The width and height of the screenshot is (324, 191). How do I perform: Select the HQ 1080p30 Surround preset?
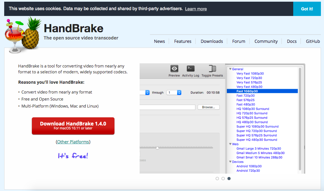click(x=253, y=109)
